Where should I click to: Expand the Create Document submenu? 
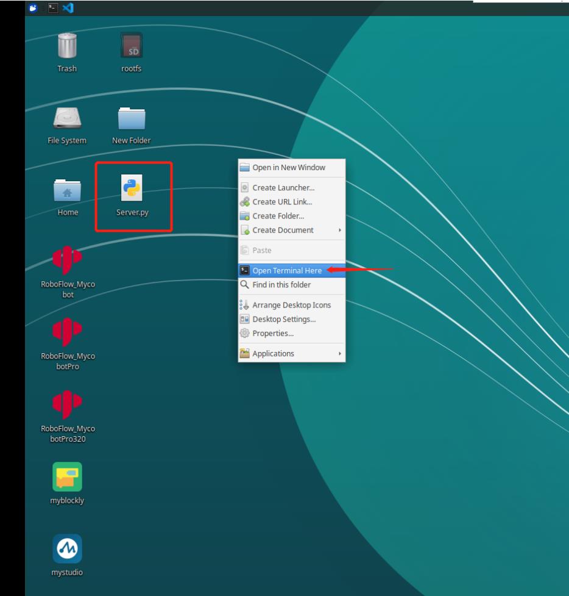[x=292, y=231]
